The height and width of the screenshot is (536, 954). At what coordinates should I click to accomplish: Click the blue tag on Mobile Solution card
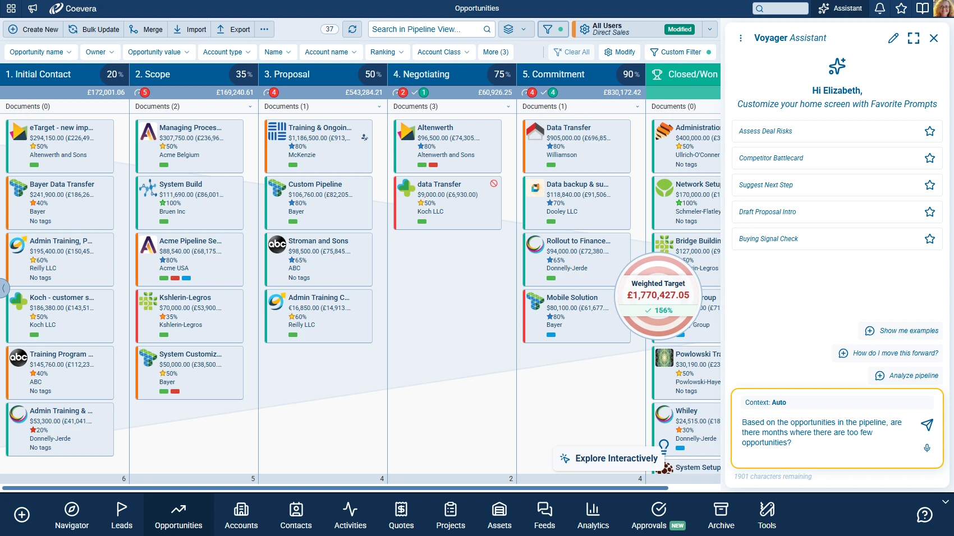point(551,335)
